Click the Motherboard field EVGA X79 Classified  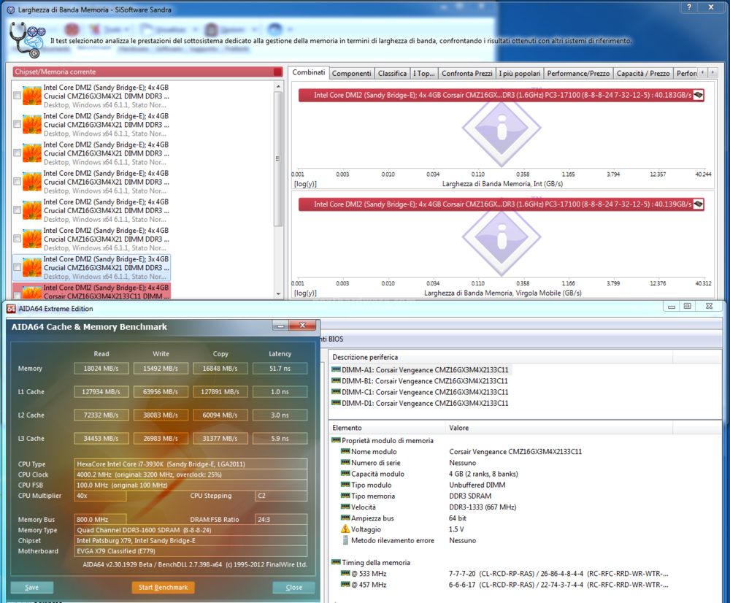pos(191,551)
